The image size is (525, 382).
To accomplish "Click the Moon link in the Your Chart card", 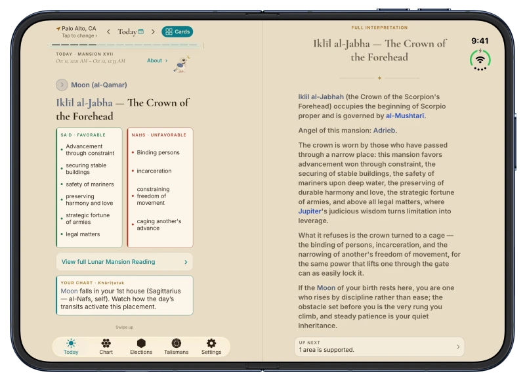I will point(69,291).
